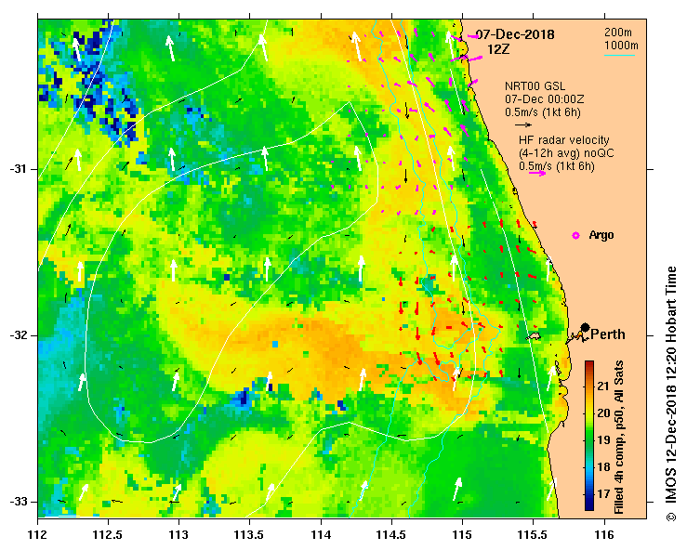
Task: Click the -33 latitude axis label
Action: point(19,502)
